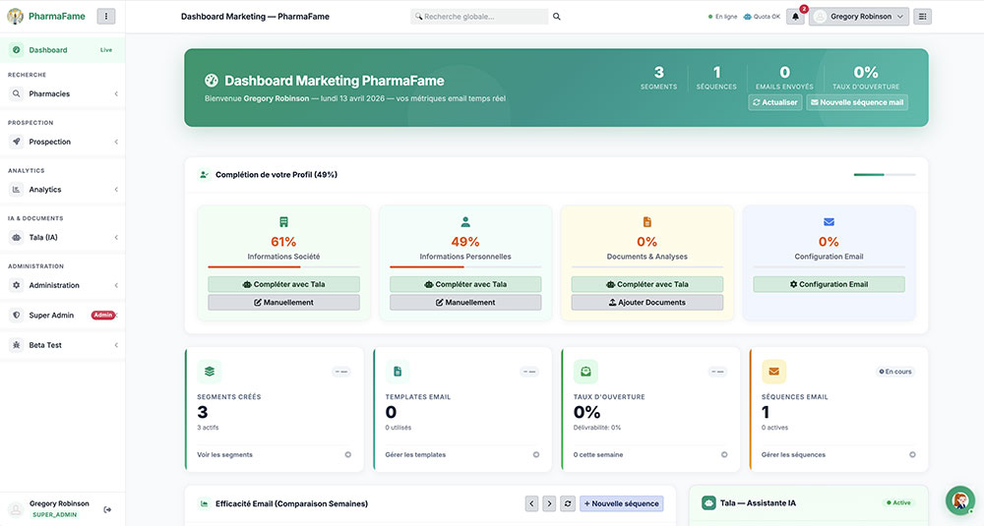The height and width of the screenshot is (526, 984).
Task: Click Ajouter Documents button
Action: [x=647, y=302]
